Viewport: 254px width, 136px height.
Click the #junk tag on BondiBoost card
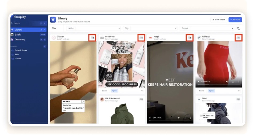[115, 91]
